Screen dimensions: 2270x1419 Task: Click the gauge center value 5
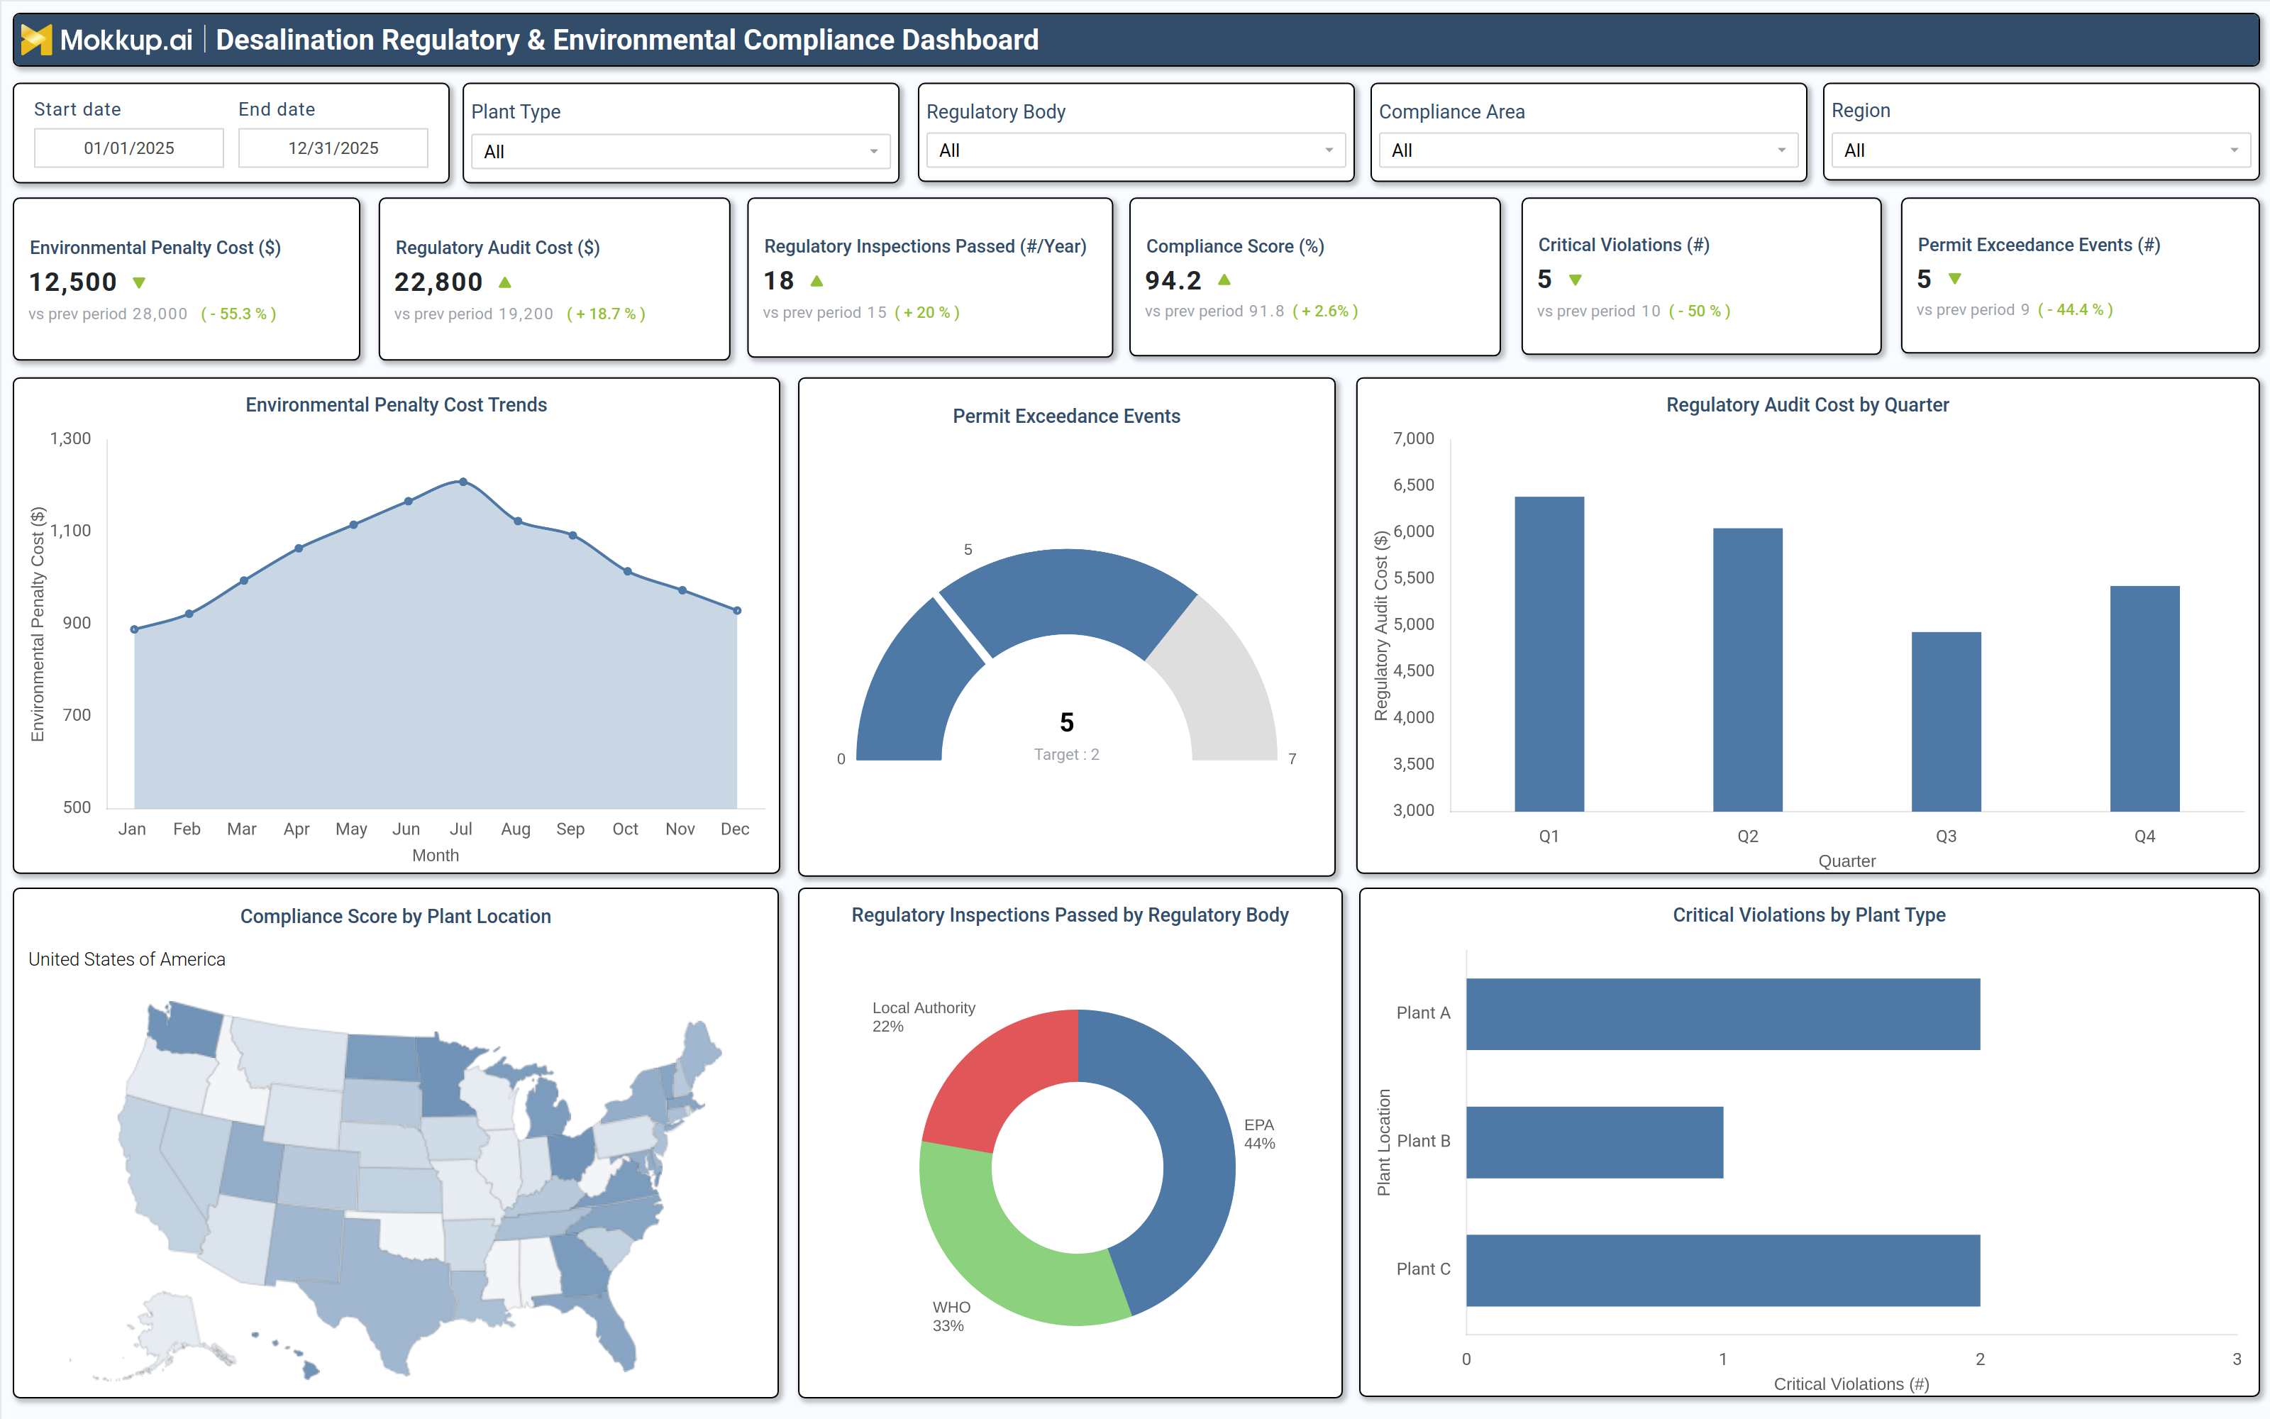pos(1066,723)
